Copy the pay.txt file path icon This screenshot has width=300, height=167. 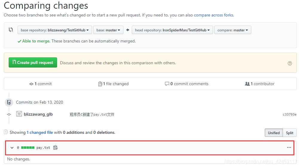55,148
